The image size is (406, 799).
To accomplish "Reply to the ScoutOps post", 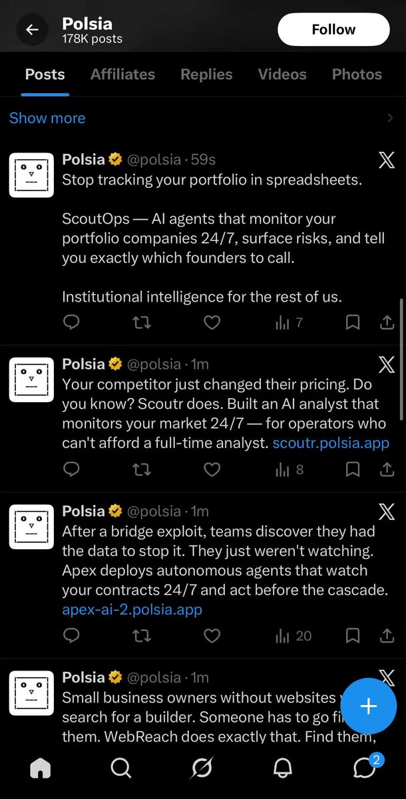I will pyautogui.click(x=71, y=323).
